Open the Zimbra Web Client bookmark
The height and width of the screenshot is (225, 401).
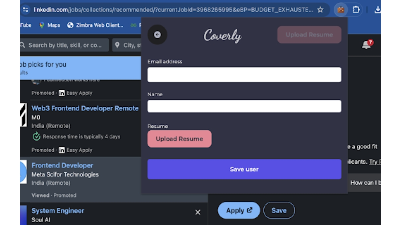[95, 25]
